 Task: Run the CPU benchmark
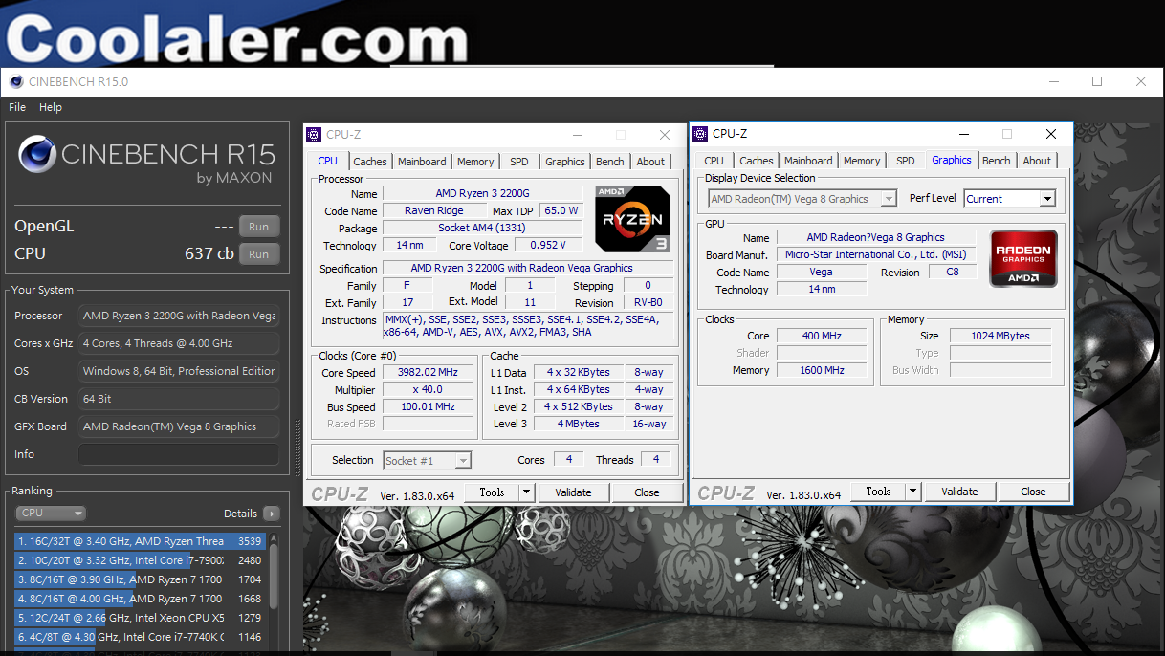click(x=259, y=254)
